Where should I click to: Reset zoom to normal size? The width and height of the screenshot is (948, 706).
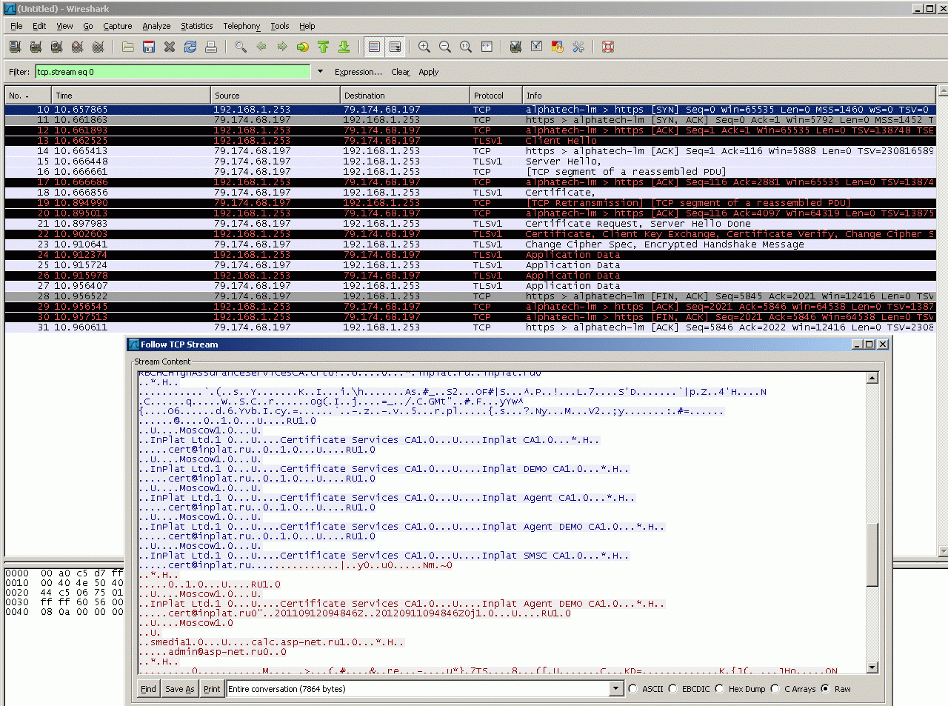pyautogui.click(x=466, y=47)
